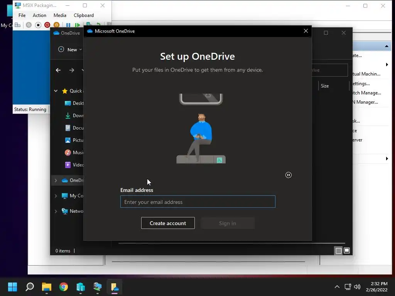395x296 pixels.
Task: Expand the My Computer node in the sidebar
Action: click(56, 196)
